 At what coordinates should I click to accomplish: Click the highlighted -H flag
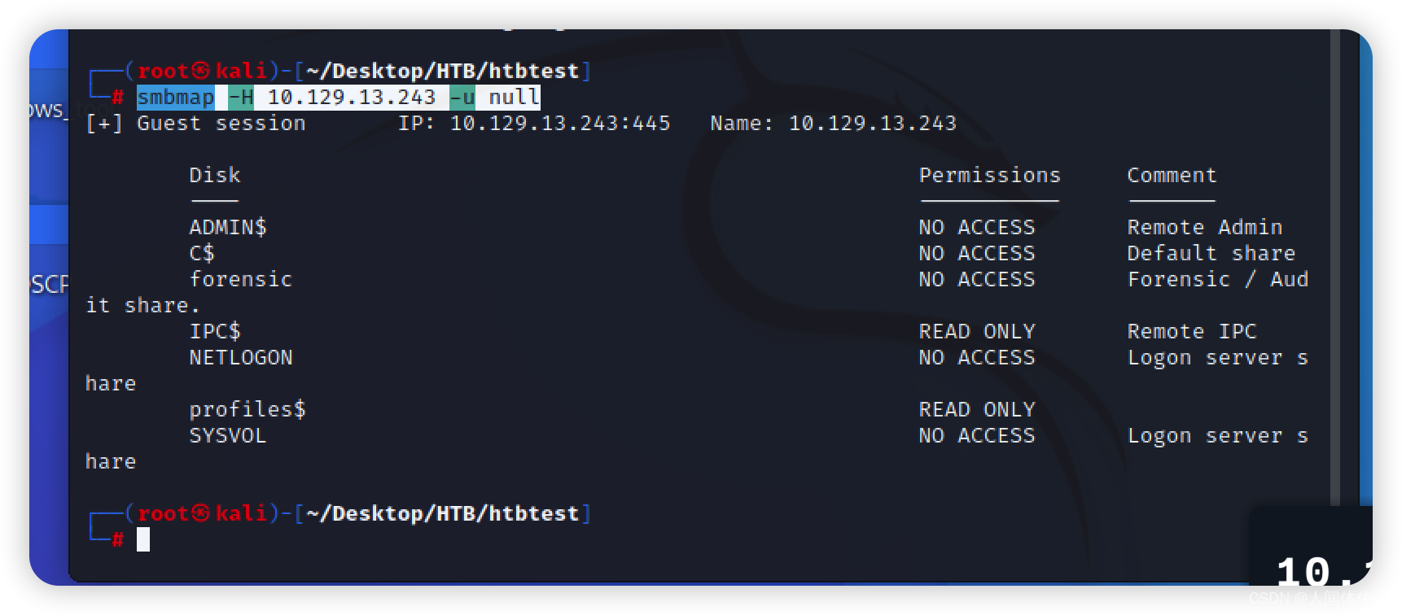241,98
